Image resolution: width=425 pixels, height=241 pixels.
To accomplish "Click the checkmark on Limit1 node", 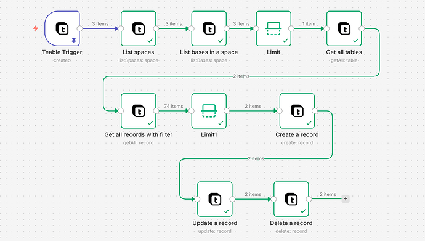I will tap(221, 123).
